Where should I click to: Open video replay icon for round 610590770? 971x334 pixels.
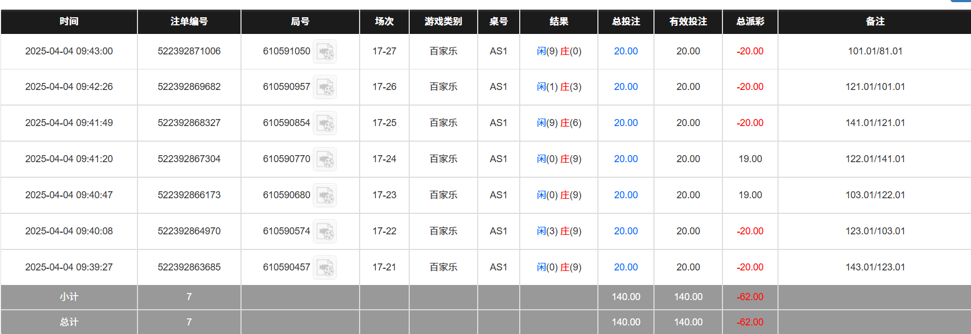click(325, 159)
